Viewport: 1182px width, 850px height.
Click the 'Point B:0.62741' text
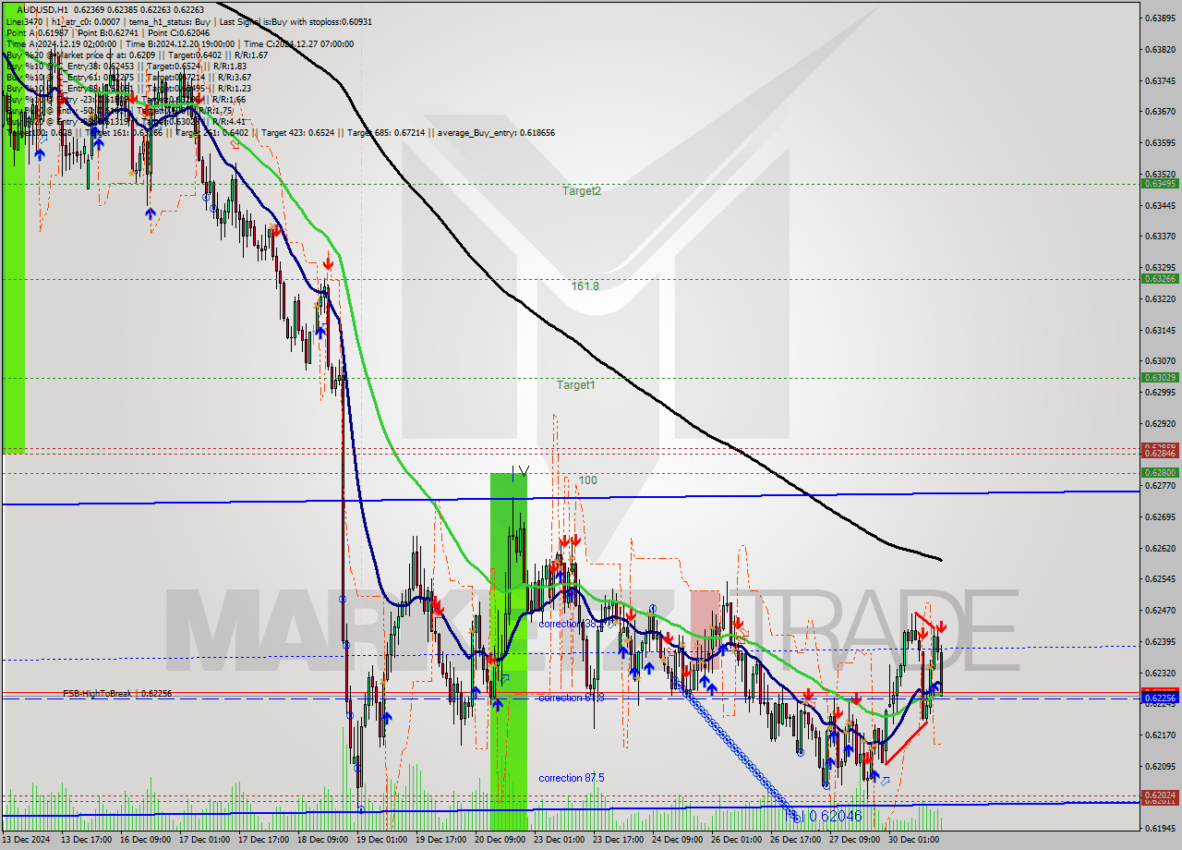pyautogui.click(x=108, y=32)
